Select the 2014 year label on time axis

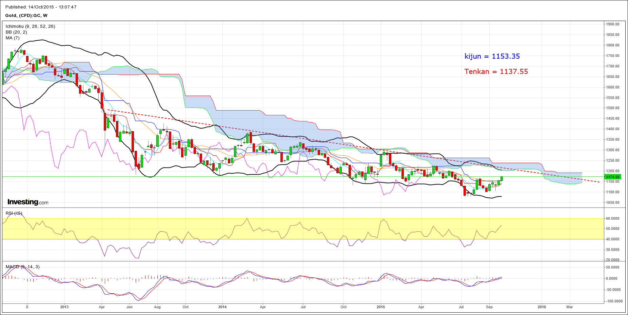pyautogui.click(x=222, y=307)
